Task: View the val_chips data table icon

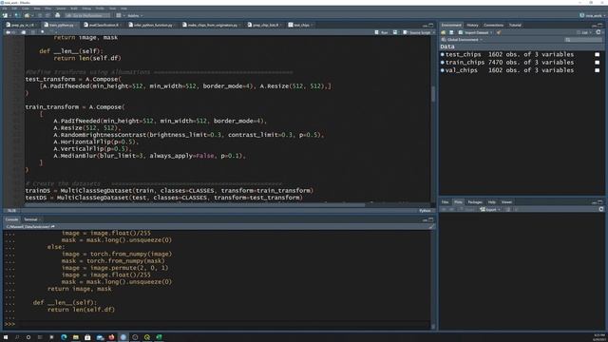Action: coord(598,70)
